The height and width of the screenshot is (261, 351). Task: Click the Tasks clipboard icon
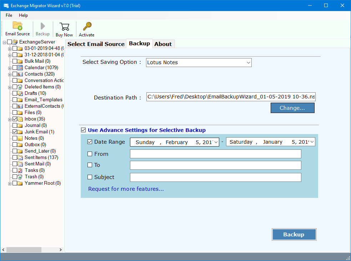pos(20,170)
